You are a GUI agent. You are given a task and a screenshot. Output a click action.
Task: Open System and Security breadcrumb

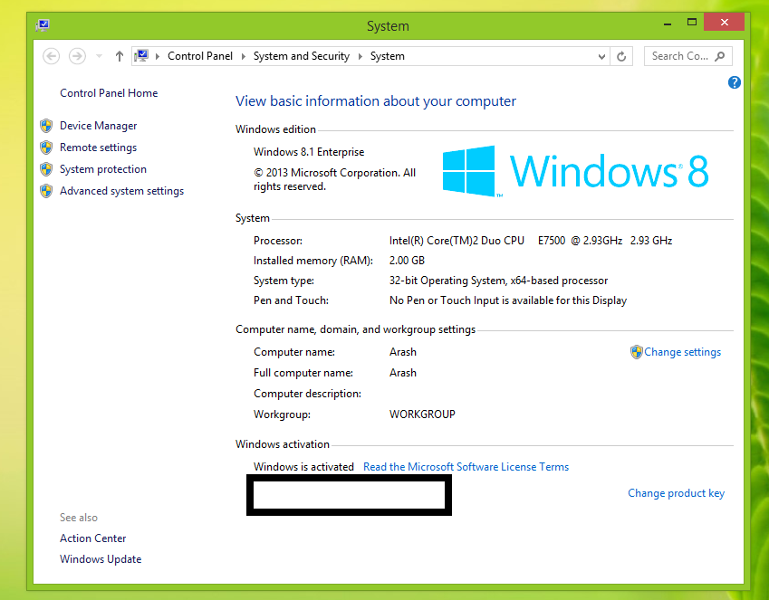(x=302, y=56)
